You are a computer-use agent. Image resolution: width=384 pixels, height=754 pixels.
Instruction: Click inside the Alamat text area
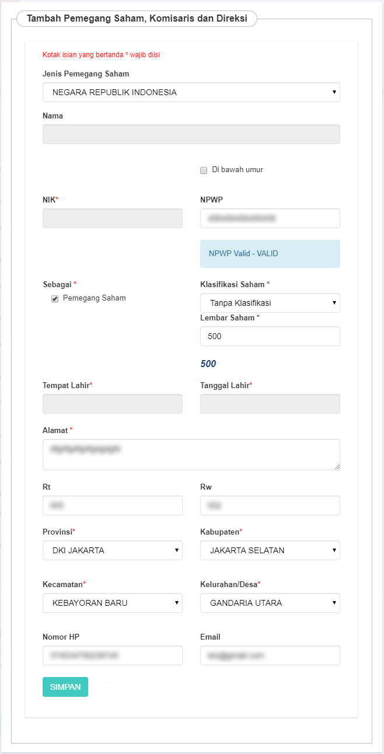pyautogui.click(x=191, y=455)
